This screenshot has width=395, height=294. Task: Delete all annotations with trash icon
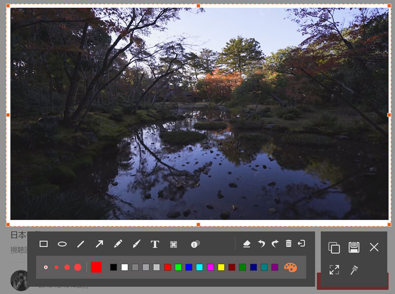click(289, 244)
